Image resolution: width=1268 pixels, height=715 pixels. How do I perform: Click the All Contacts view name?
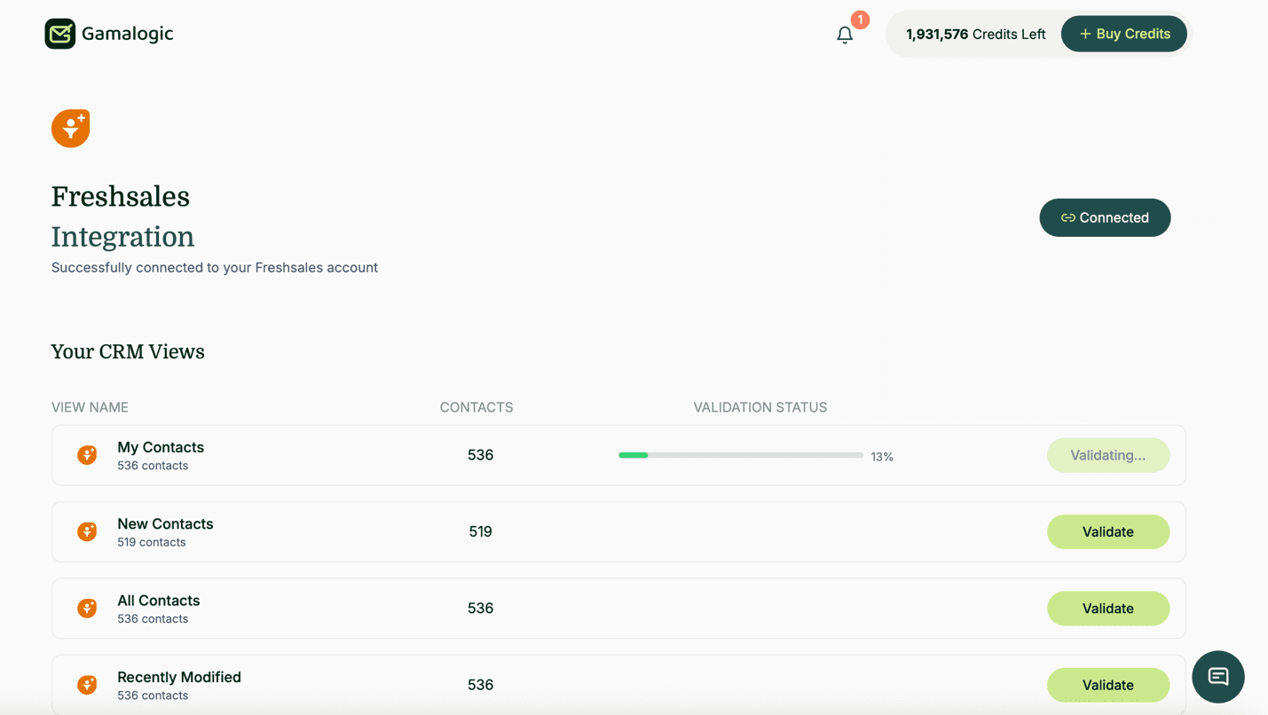(159, 600)
